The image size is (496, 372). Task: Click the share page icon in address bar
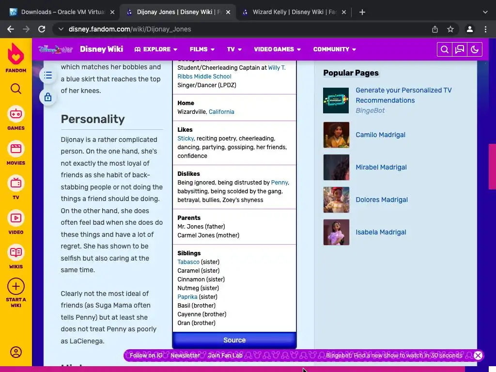point(435,29)
